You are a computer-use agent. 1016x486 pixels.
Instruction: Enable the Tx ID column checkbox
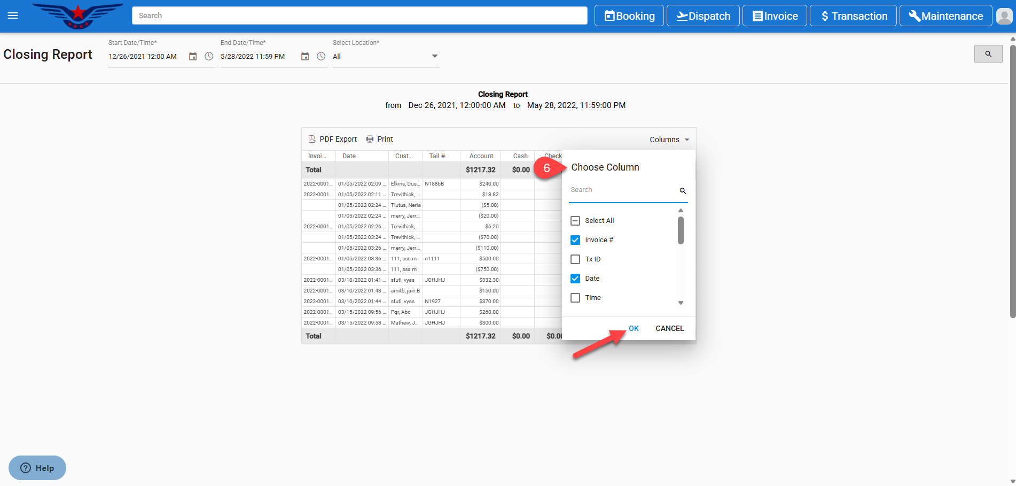click(x=575, y=259)
